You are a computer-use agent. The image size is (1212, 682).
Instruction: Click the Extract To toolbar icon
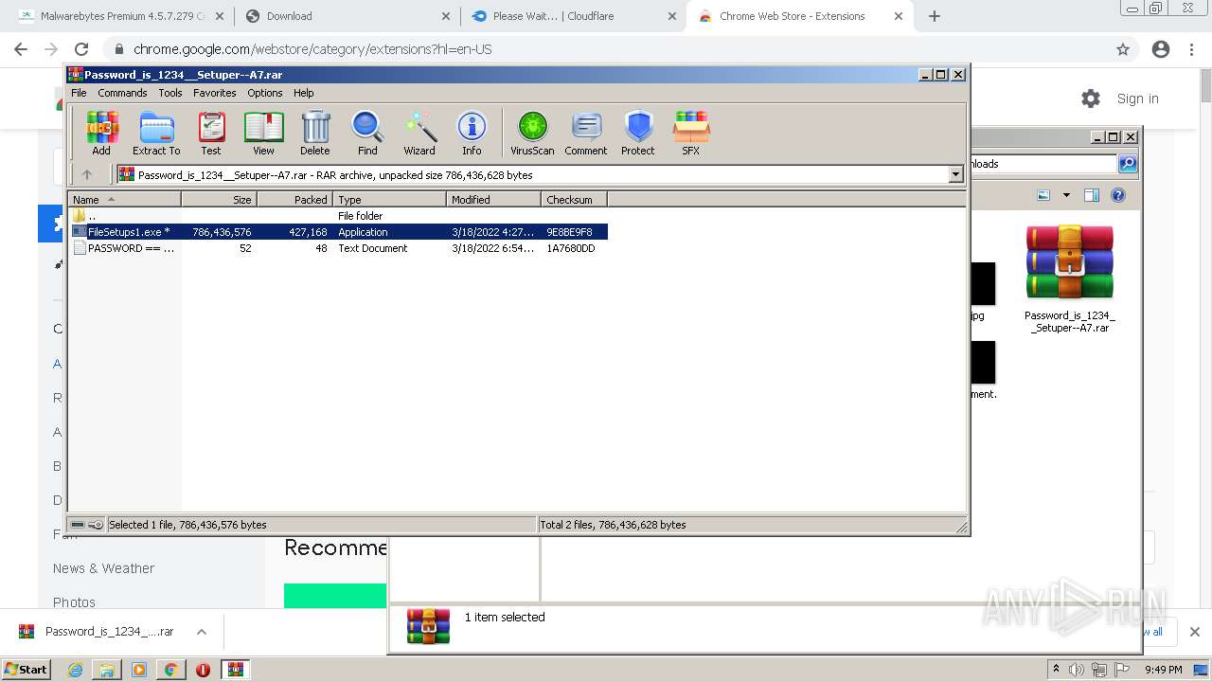click(x=156, y=133)
